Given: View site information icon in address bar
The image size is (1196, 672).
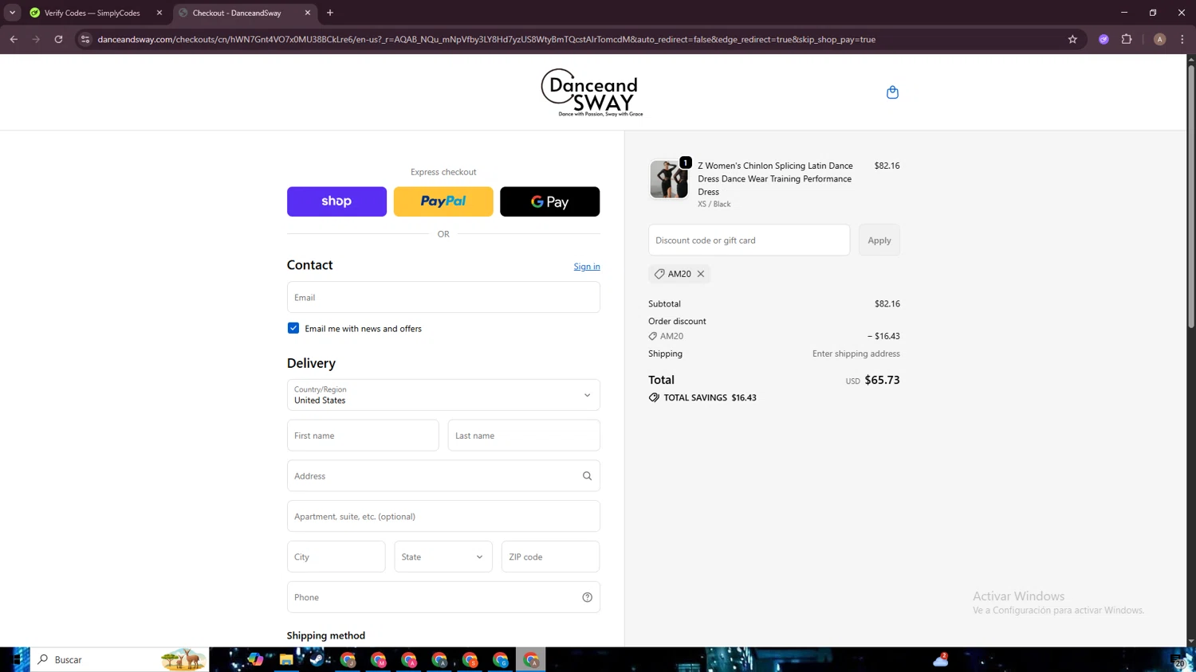Looking at the screenshot, I should click(x=85, y=39).
